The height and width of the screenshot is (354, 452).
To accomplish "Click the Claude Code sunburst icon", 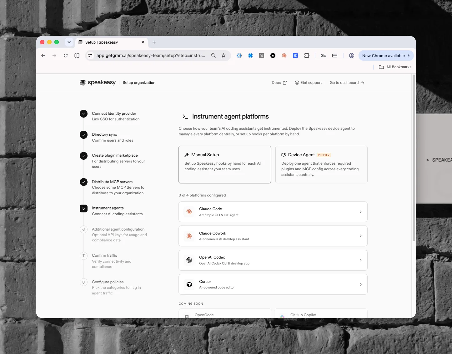I will [189, 212].
